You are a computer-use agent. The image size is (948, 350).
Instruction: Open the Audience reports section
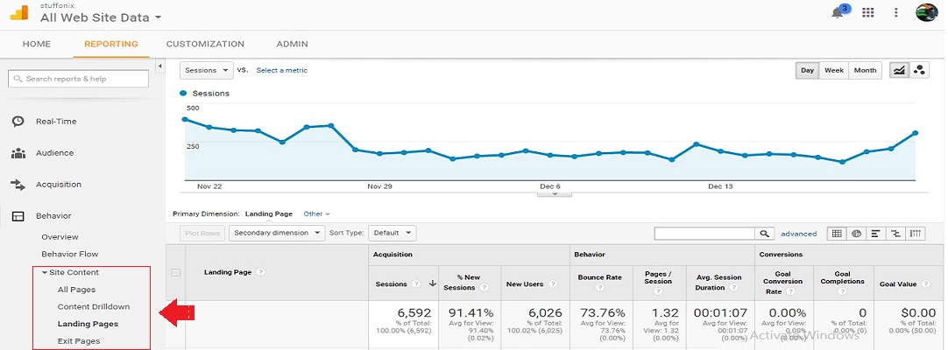54,152
